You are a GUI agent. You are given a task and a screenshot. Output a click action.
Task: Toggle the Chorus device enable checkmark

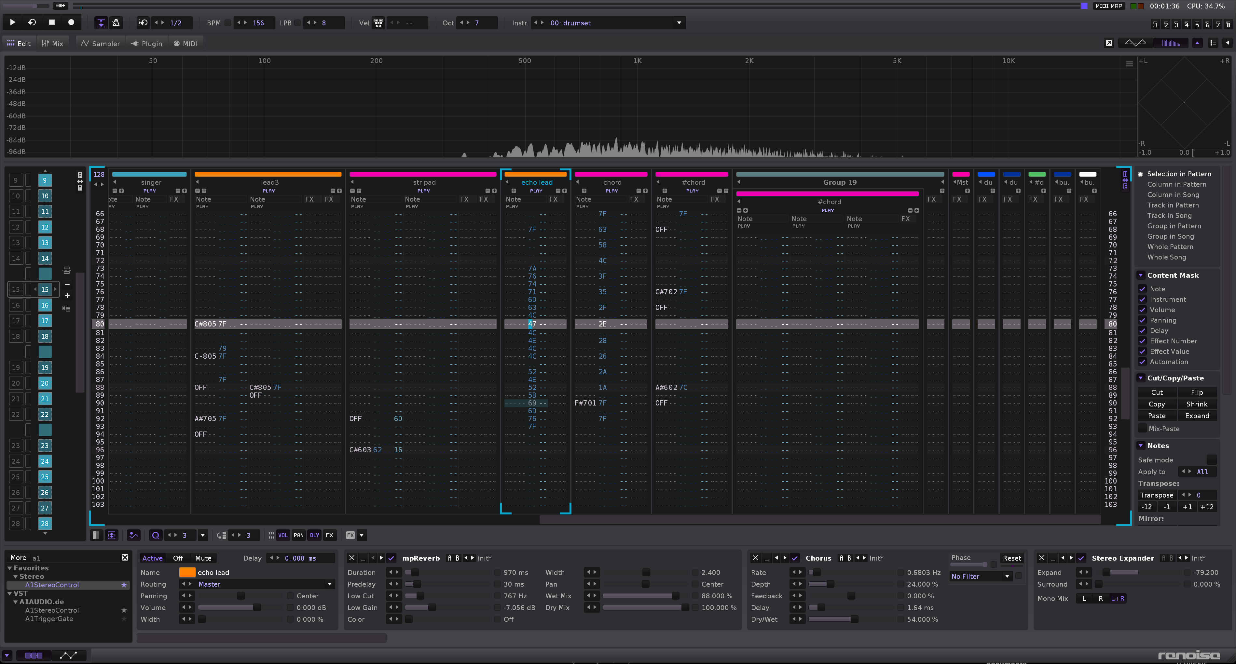(x=795, y=558)
